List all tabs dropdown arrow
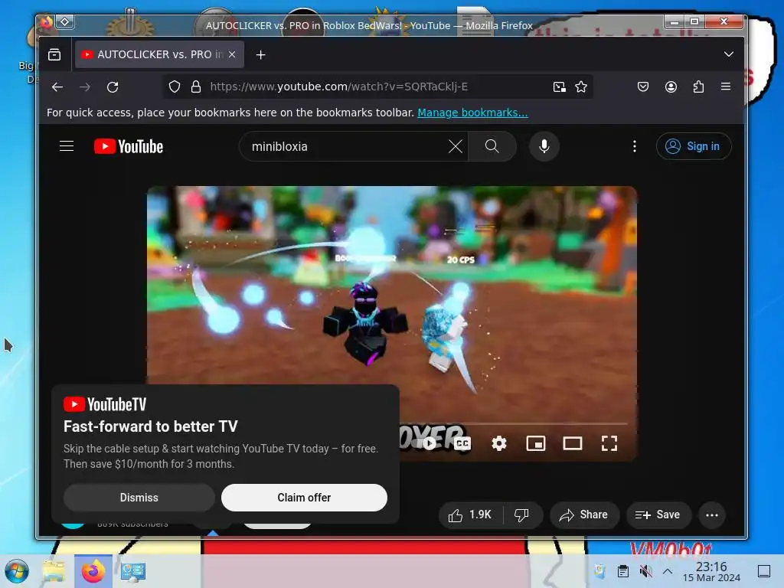 point(729,54)
